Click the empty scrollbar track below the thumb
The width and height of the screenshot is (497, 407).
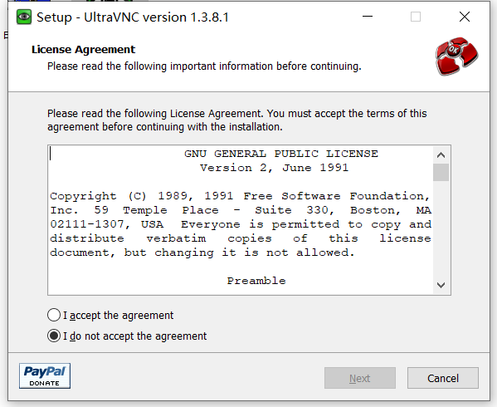(x=441, y=229)
